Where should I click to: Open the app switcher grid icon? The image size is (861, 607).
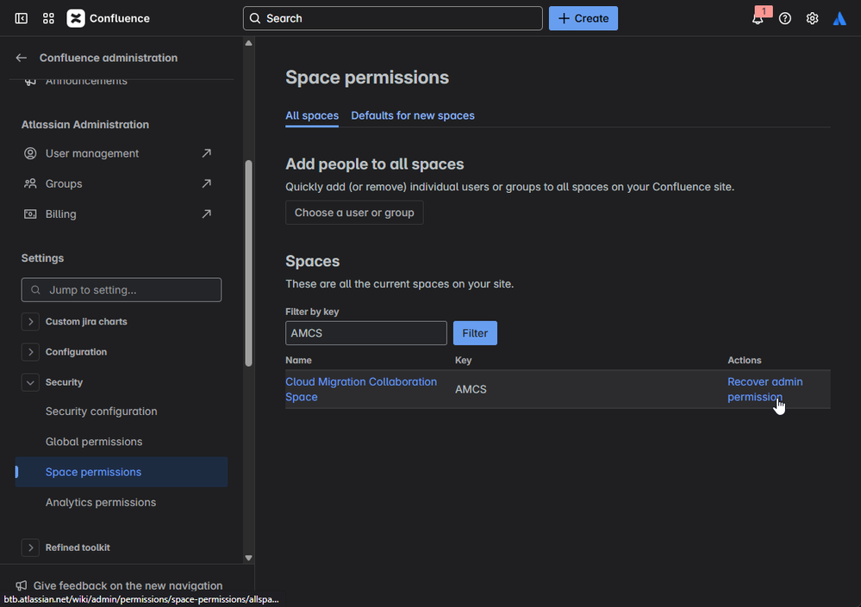[48, 18]
